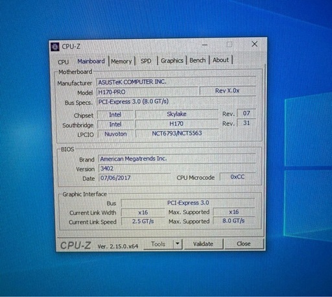Click the Southbridge H170 field
The width and height of the screenshot is (332, 297).
pos(176,124)
